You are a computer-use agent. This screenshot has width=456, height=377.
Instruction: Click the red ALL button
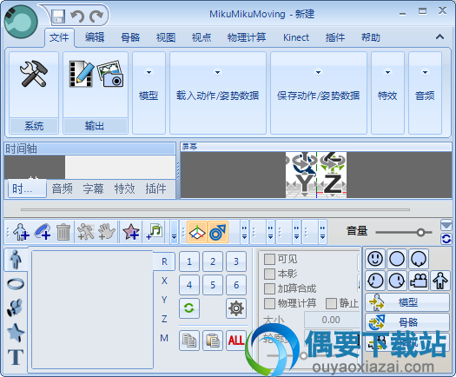236,340
